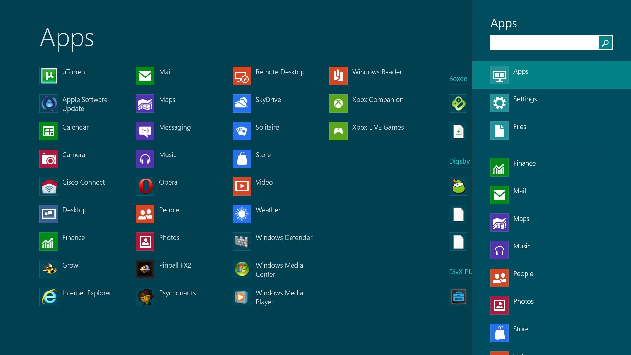Click the Digsby green bird icon
The image size is (631, 355).
458,186
